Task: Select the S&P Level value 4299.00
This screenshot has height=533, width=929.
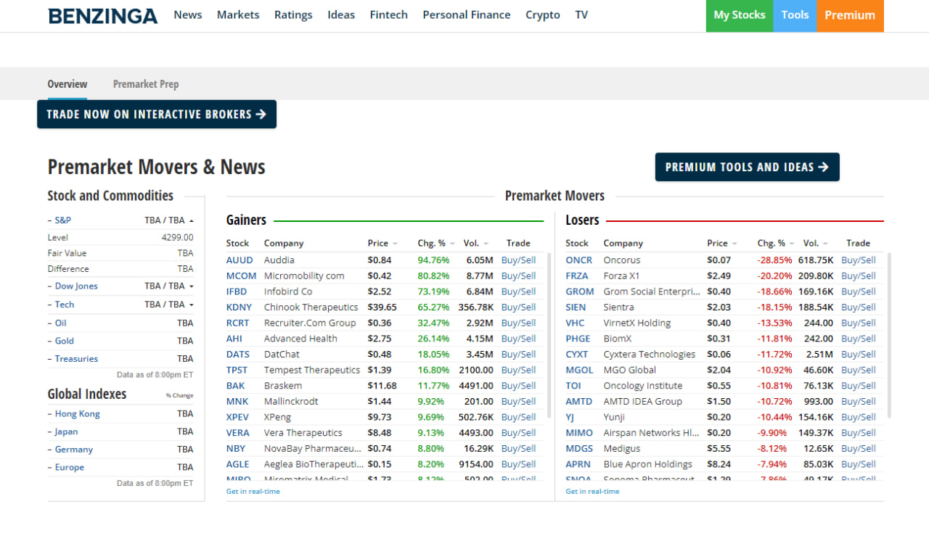Action: (x=177, y=238)
